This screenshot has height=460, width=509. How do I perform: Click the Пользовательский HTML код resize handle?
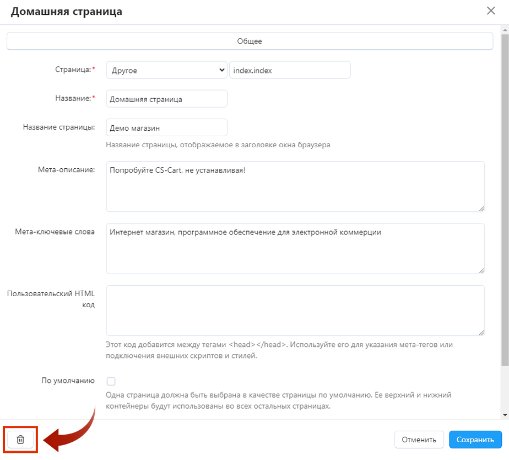pos(481,332)
